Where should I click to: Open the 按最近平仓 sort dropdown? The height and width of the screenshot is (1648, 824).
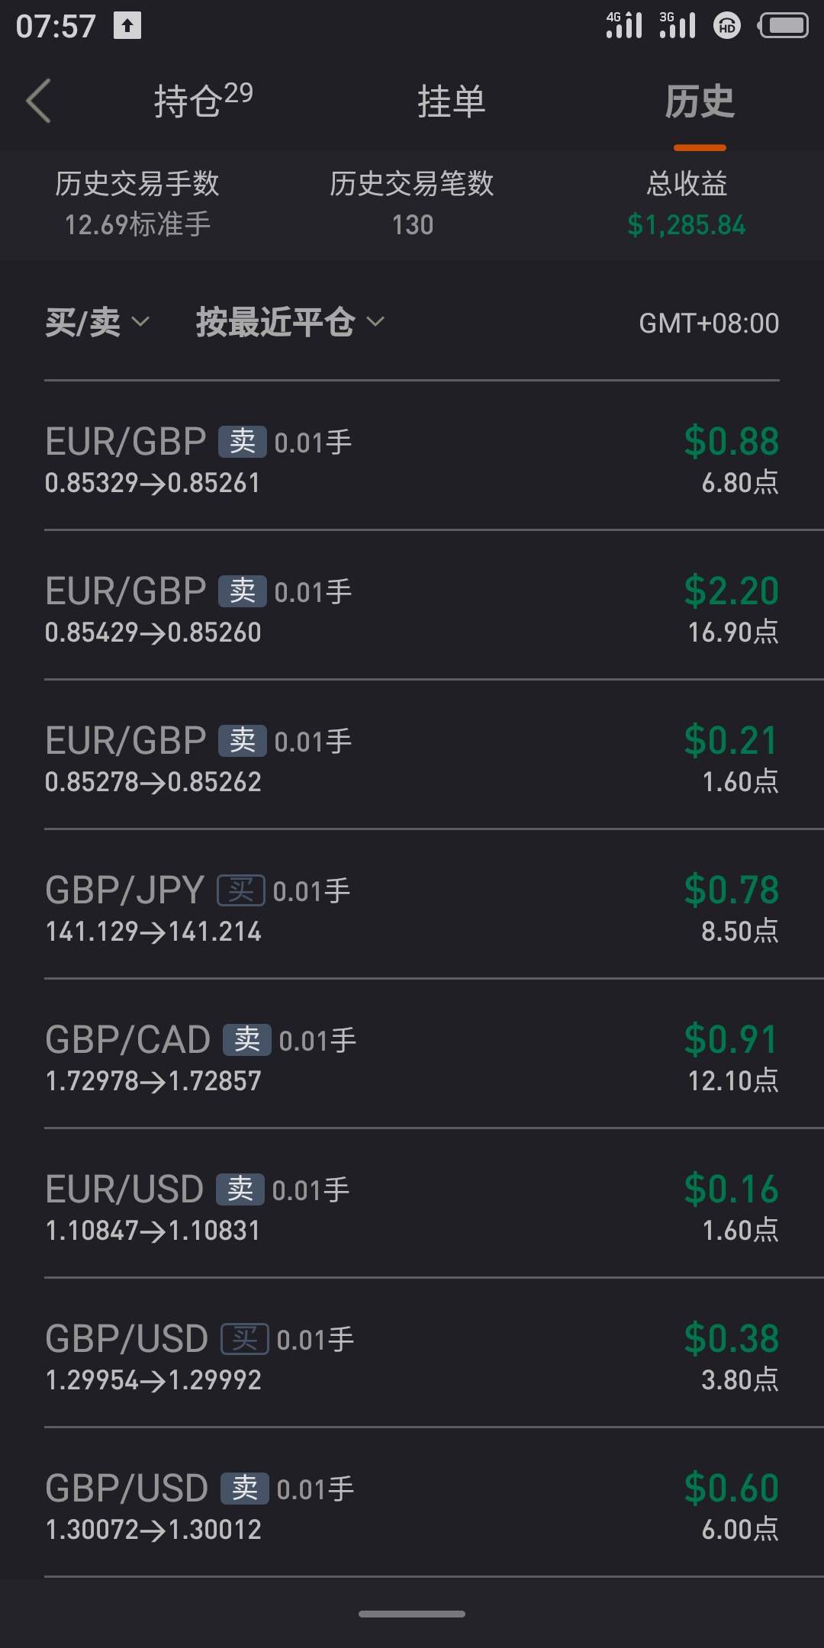(x=290, y=323)
